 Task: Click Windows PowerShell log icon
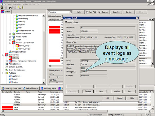(17, 31)
